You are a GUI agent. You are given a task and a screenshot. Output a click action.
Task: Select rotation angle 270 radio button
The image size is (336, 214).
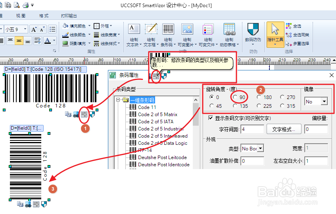pos(282,97)
